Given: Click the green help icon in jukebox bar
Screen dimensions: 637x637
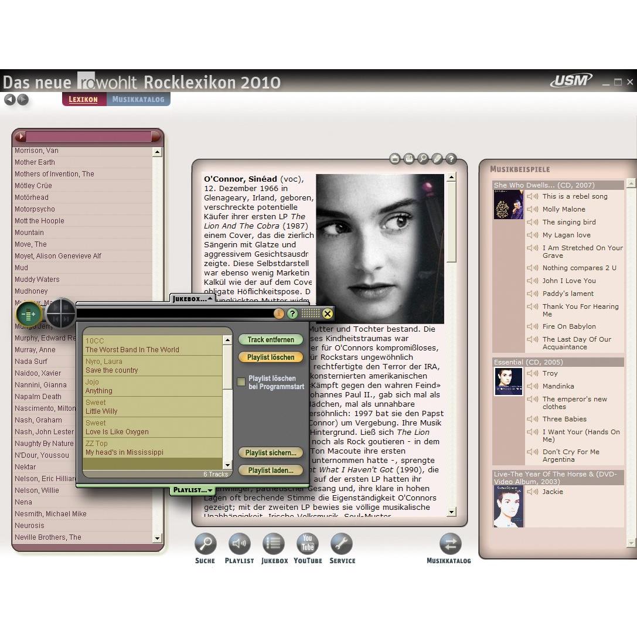Looking at the screenshot, I should click(x=292, y=314).
